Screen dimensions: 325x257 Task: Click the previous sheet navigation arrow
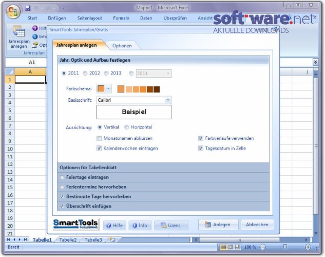(x=14, y=240)
